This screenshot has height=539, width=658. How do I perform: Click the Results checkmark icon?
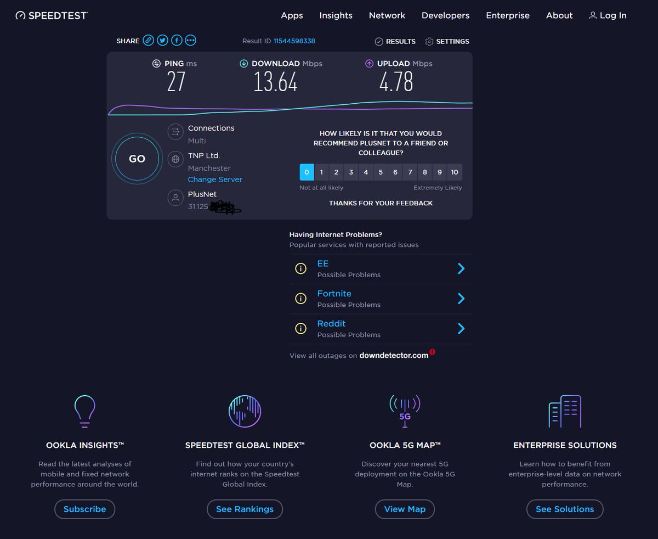point(379,42)
